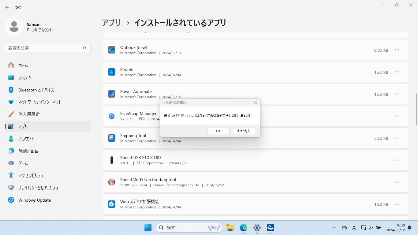Screen dimensions: 418x235
Task: Confirm deletion with the OK button
Action: click(x=218, y=131)
